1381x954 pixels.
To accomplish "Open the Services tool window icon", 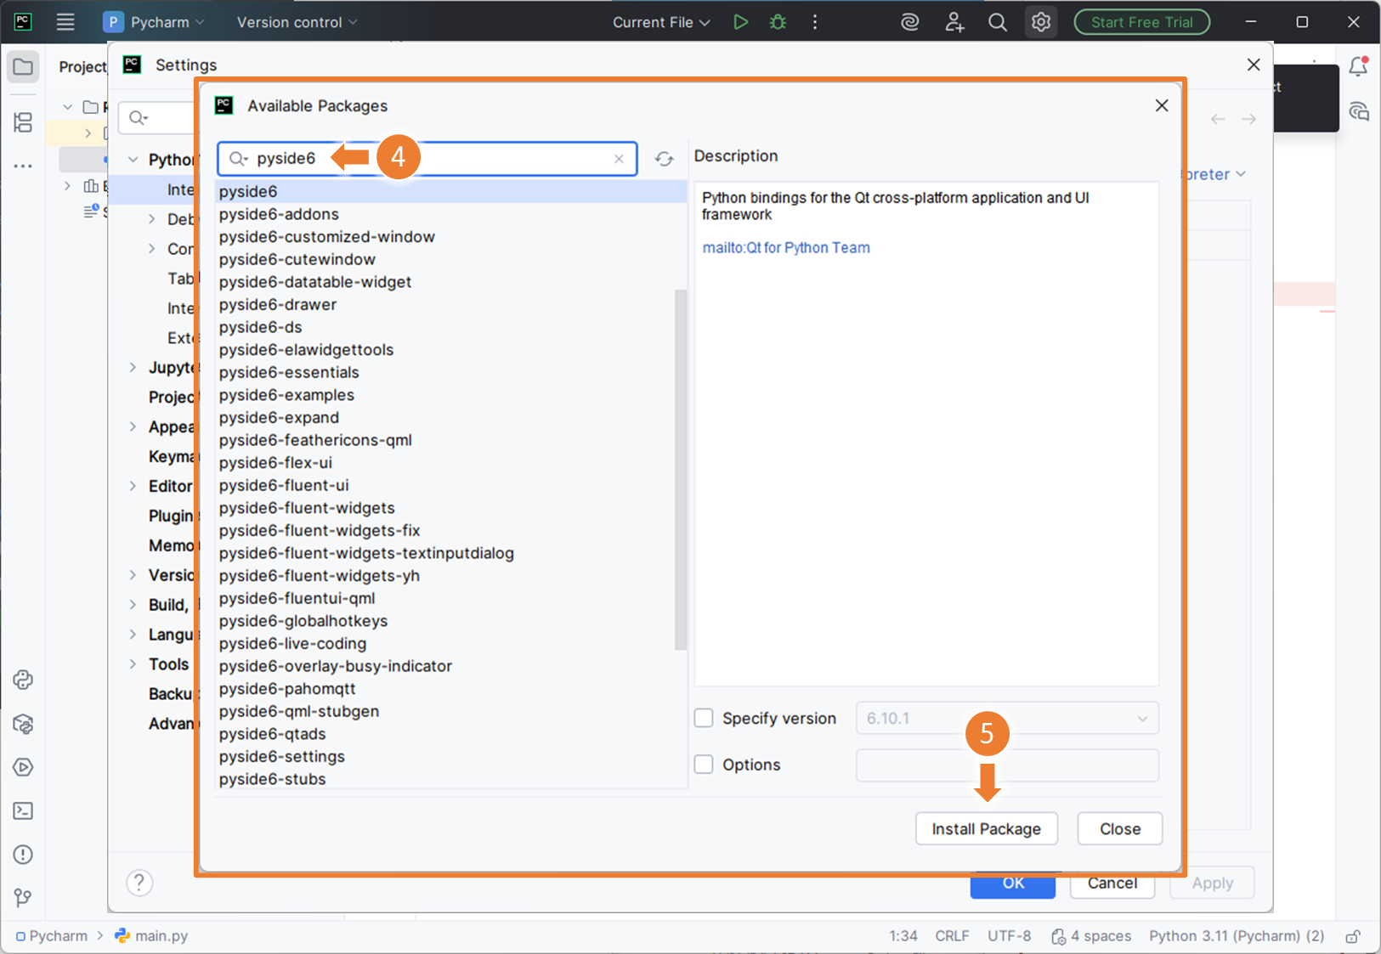I will pos(23,767).
